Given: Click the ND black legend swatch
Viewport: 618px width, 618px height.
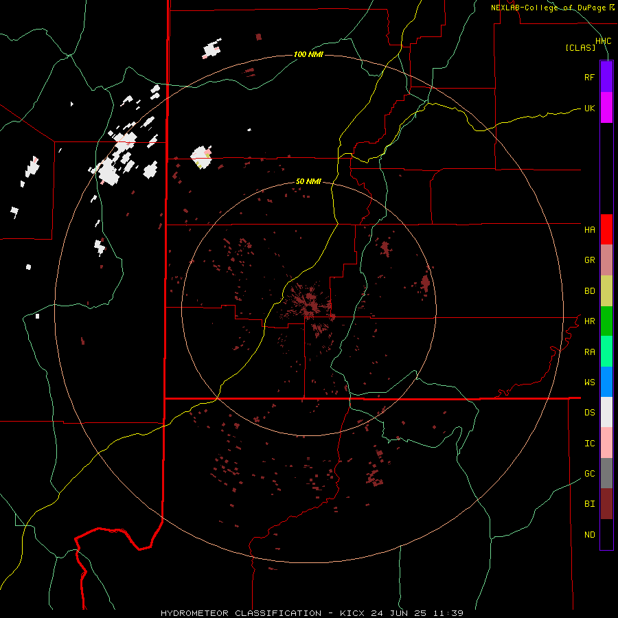Looking at the screenshot, I should pyautogui.click(x=606, y=534).
